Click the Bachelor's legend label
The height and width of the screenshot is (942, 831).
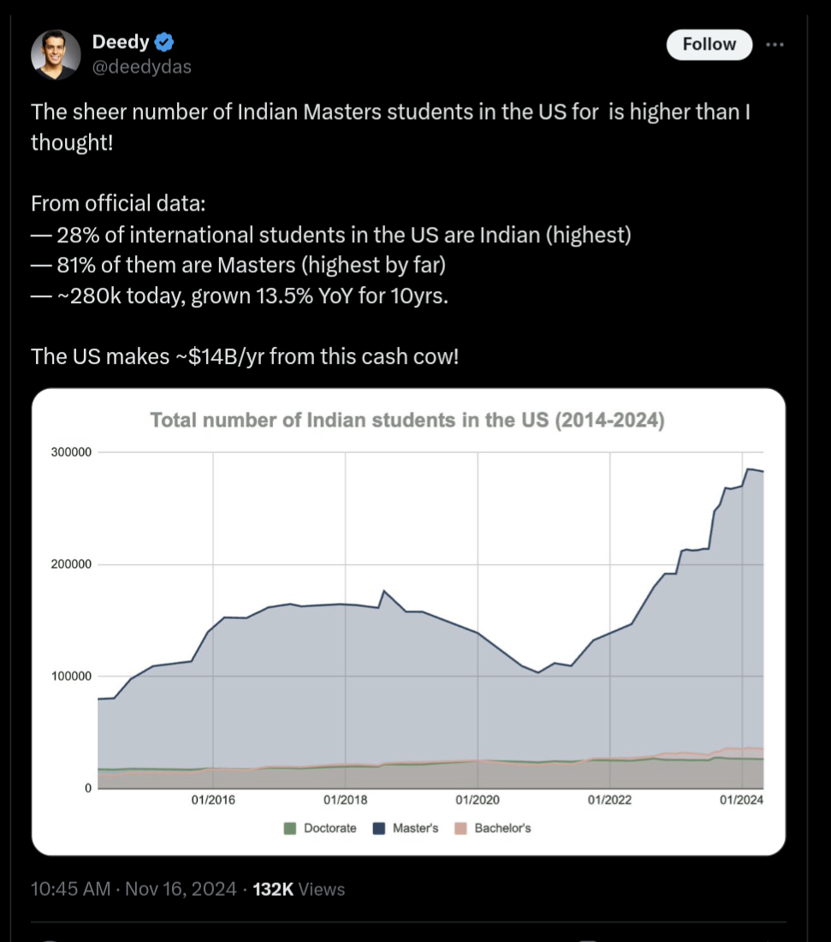[x=502, y=828]
